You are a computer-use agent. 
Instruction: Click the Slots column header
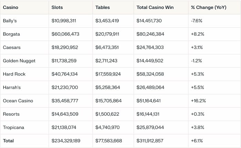(57, 7)
